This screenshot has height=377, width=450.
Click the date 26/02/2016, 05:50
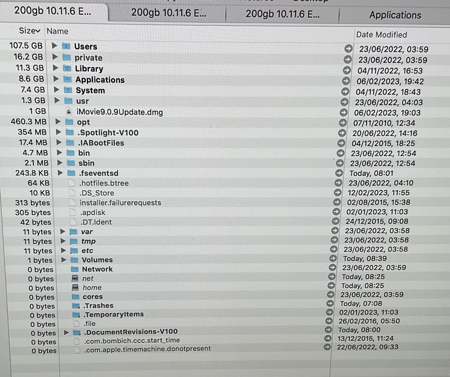(x=369, y=321)
